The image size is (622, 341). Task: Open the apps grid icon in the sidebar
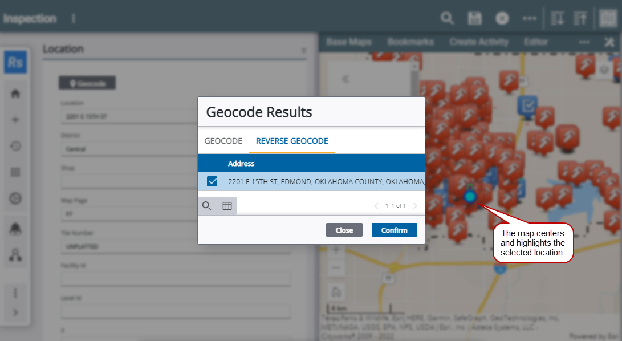[15, 172]
